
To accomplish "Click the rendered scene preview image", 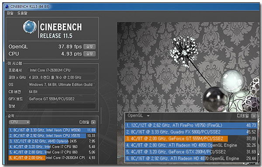I will point(188,67).
